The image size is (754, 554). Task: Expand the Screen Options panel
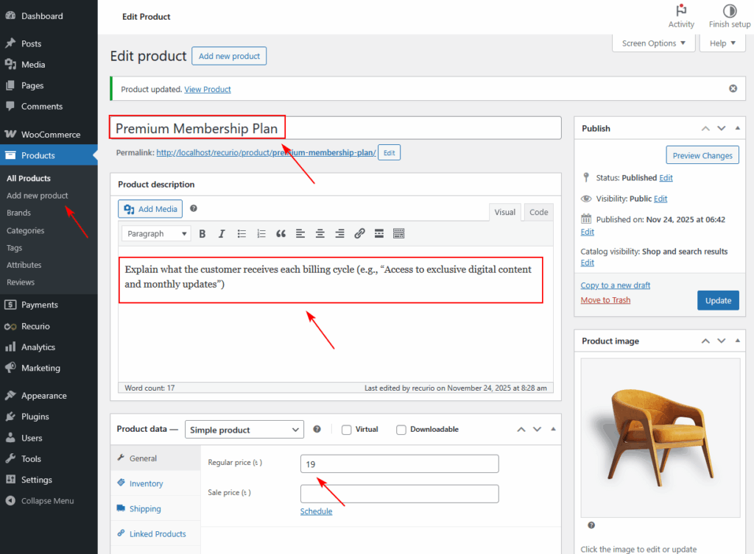coord(653,43)
